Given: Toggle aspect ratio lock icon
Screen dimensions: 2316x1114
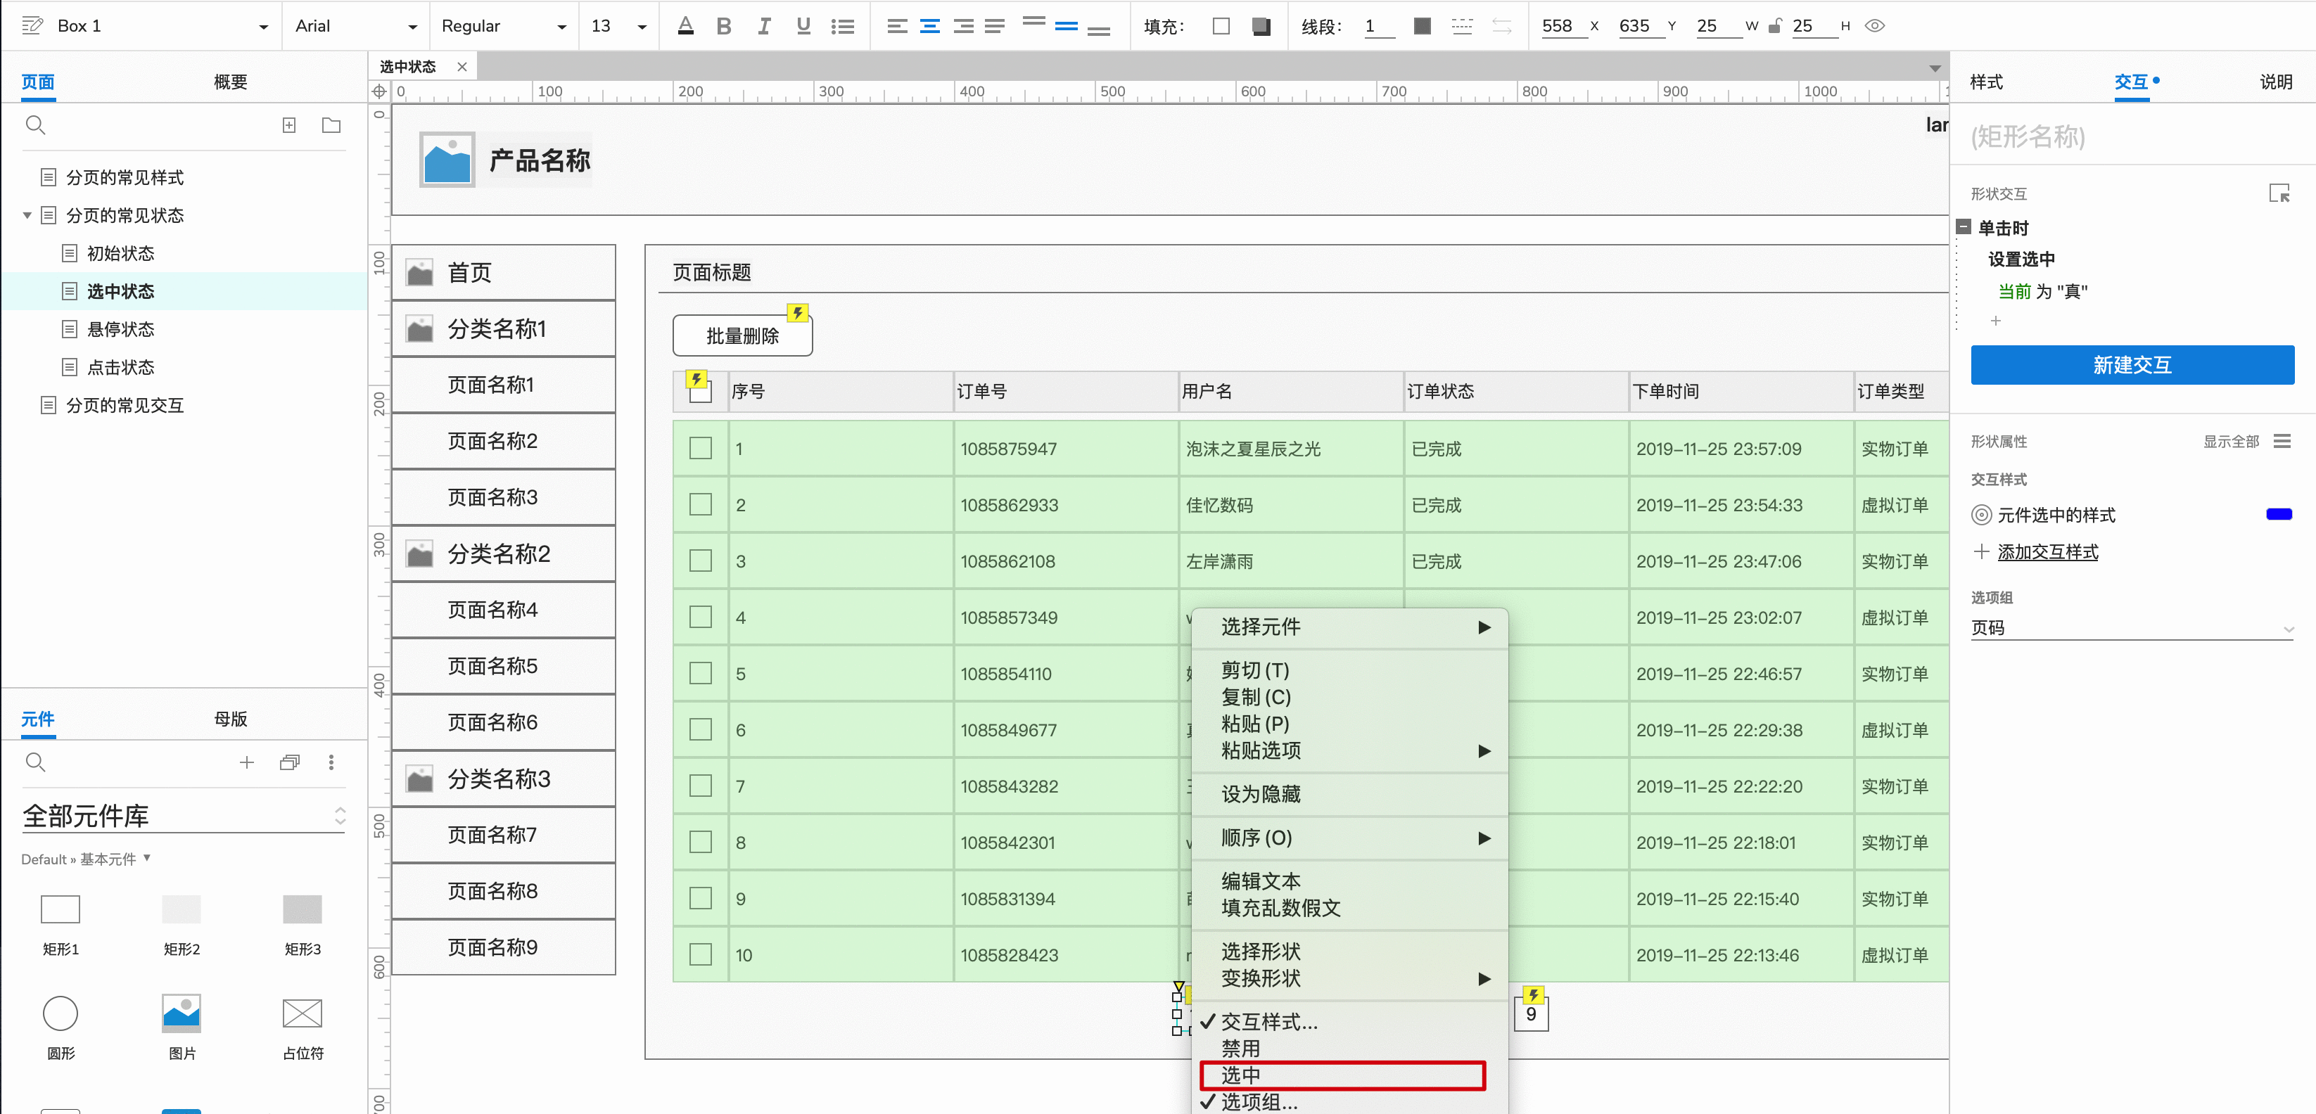Looking at the screenshot, I should 1775,26.
